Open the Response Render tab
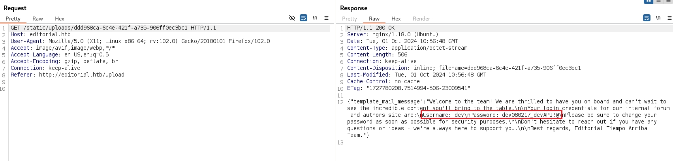The width and height of the screenshot is (673, 161). (x=421, y=19)
